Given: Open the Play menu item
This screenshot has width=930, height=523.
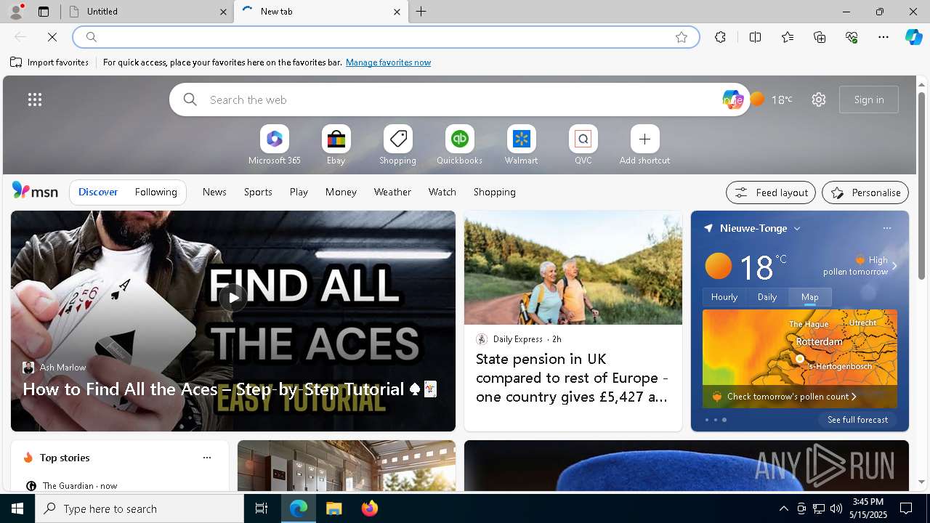Looking at the screenshot, I should [299, 192].
